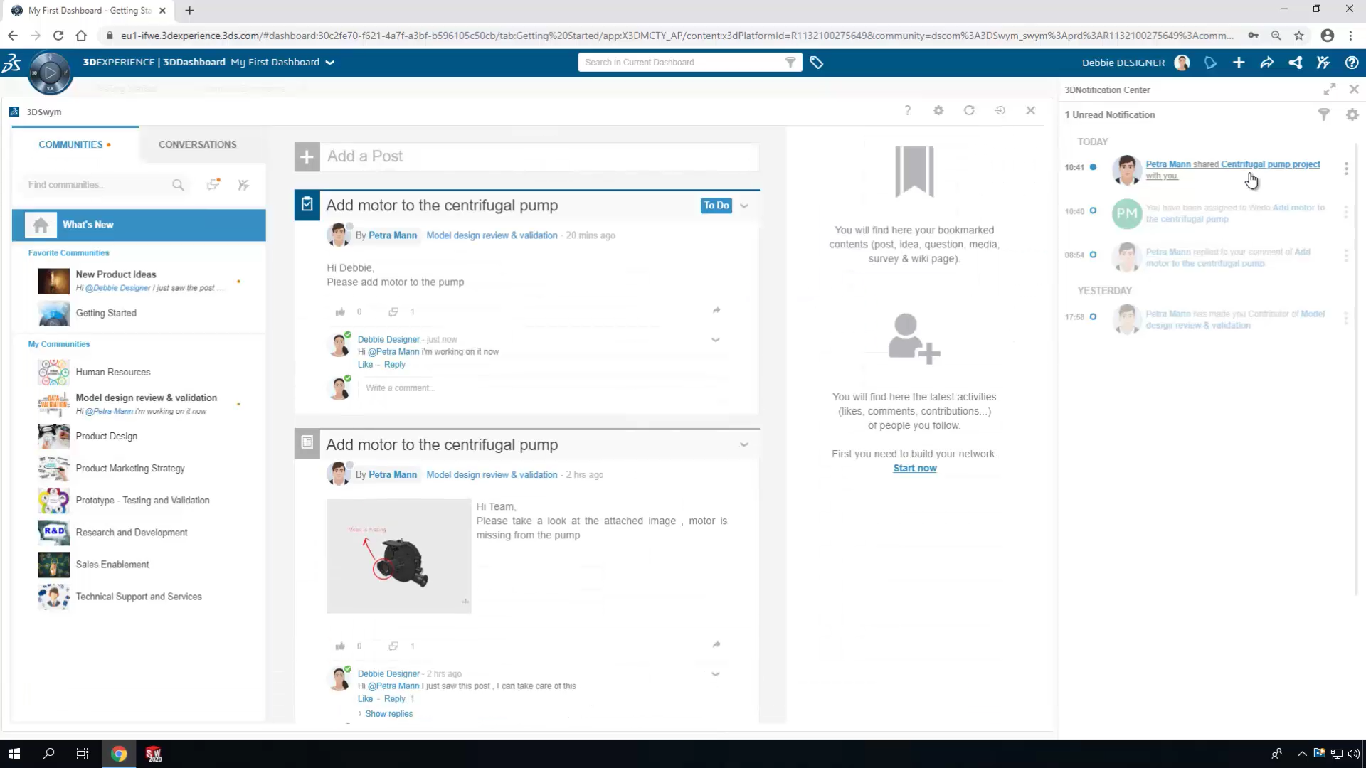This screenshot has width=1366, height=768.
Task: Open My First Dashboard dropdown arrow
Action: (x=330, y=63)
